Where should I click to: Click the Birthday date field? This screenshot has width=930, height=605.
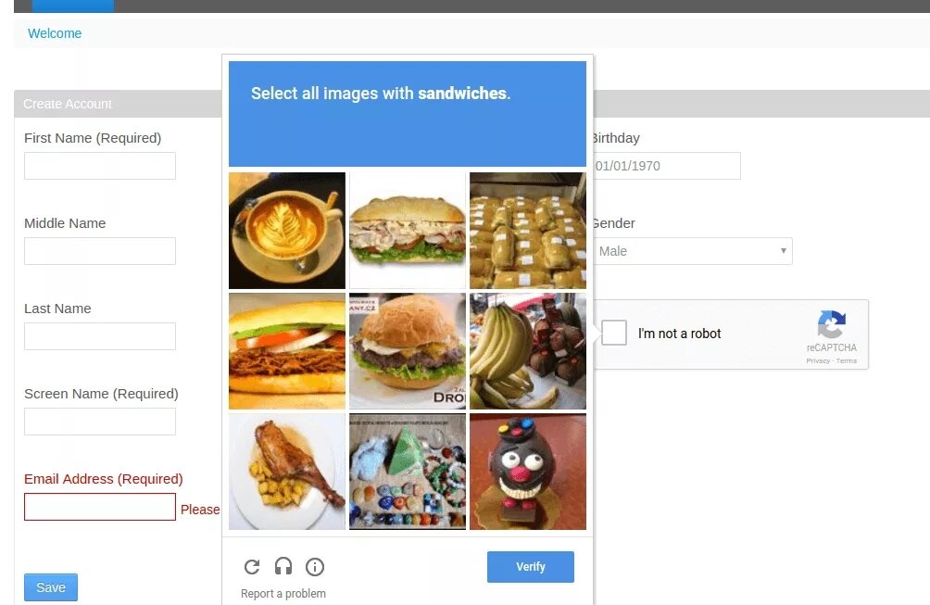(x=667, y=166)
